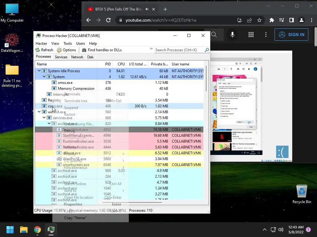Open the Rule 11 folder on desktop

tap(12, 76)
